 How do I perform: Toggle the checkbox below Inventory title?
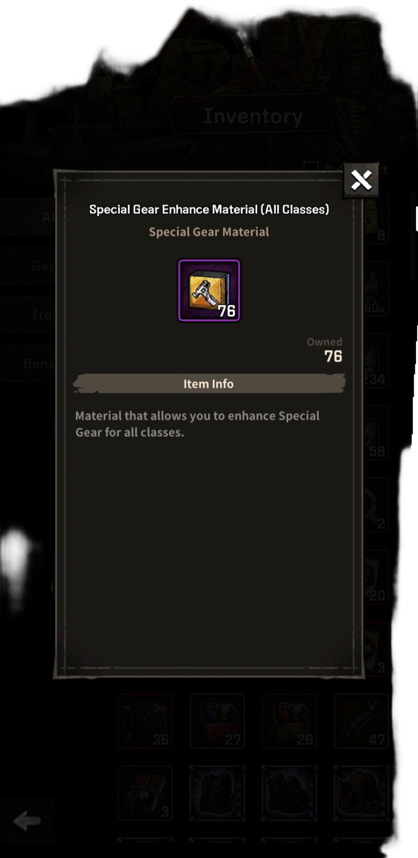[x=311, y=167]
